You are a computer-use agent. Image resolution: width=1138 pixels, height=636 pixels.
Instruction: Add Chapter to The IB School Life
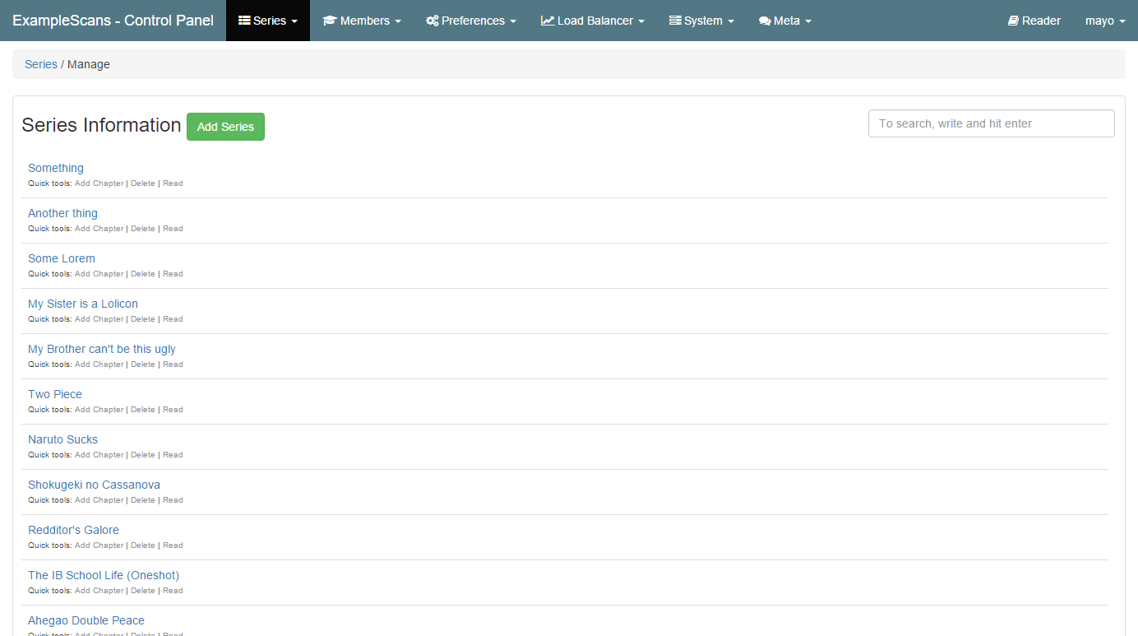(x=99, y=591)
